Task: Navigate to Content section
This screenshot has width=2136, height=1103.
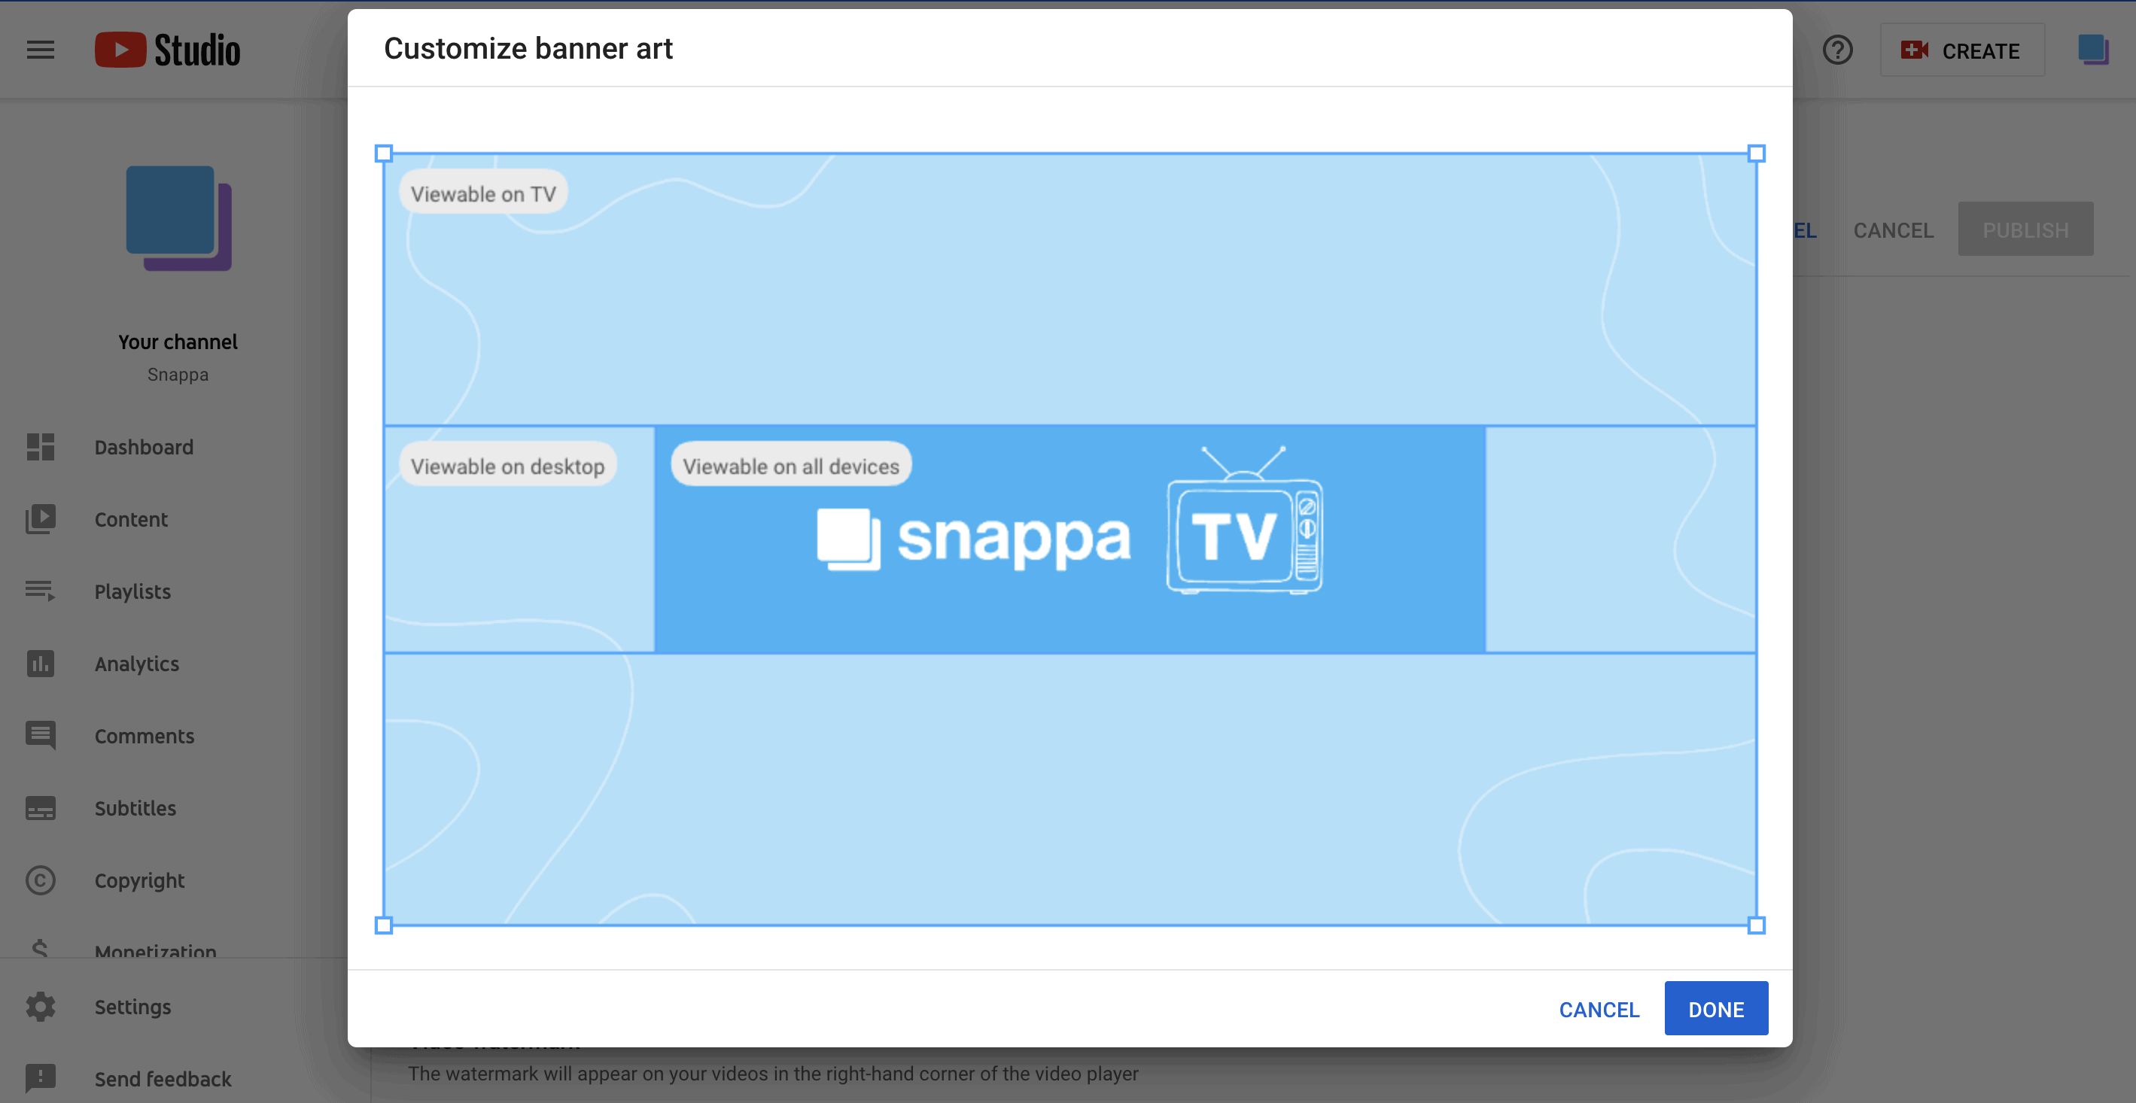Action: 129,519
